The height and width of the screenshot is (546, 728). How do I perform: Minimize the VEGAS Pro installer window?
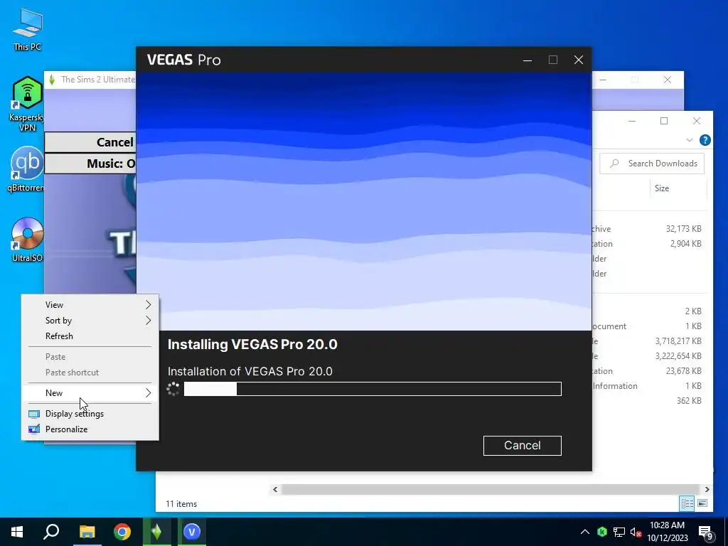pyautogui.click(x=528, y=60)
